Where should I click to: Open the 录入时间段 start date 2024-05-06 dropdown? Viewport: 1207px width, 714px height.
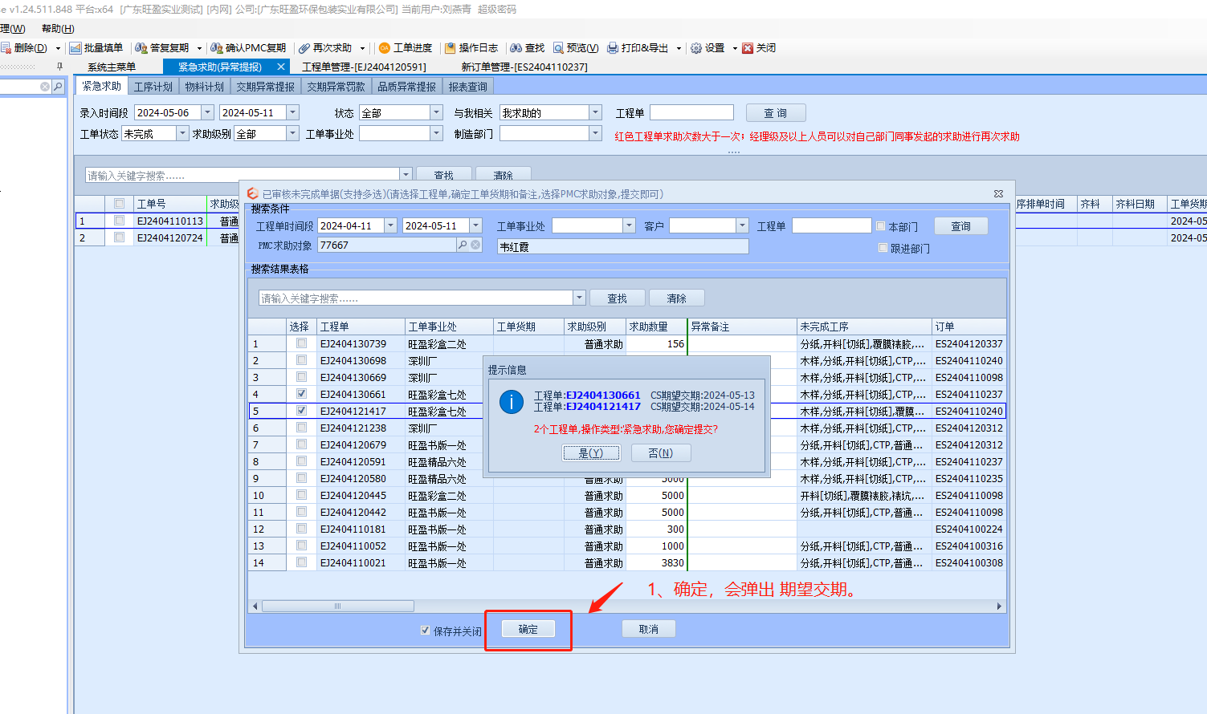[207, 112]
